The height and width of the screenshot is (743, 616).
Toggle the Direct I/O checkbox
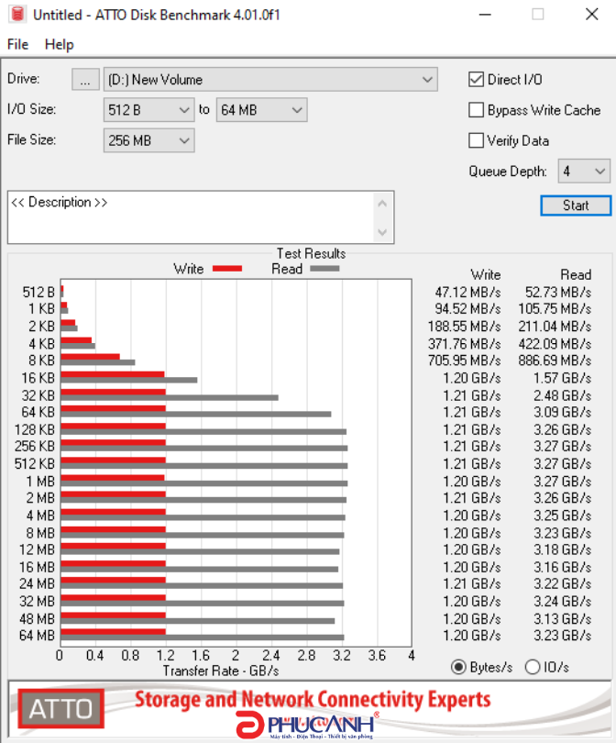(x=476, y=79)
